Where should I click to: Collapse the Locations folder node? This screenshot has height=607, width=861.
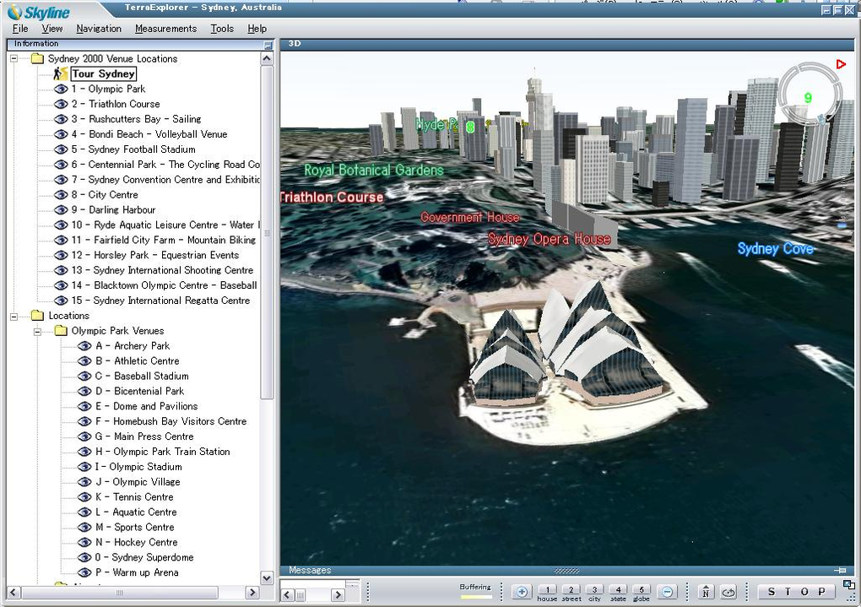[x=14, y=316]
